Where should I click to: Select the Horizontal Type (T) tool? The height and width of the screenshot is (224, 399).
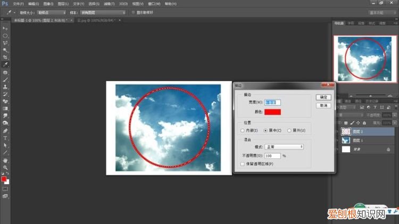[5, 137]
